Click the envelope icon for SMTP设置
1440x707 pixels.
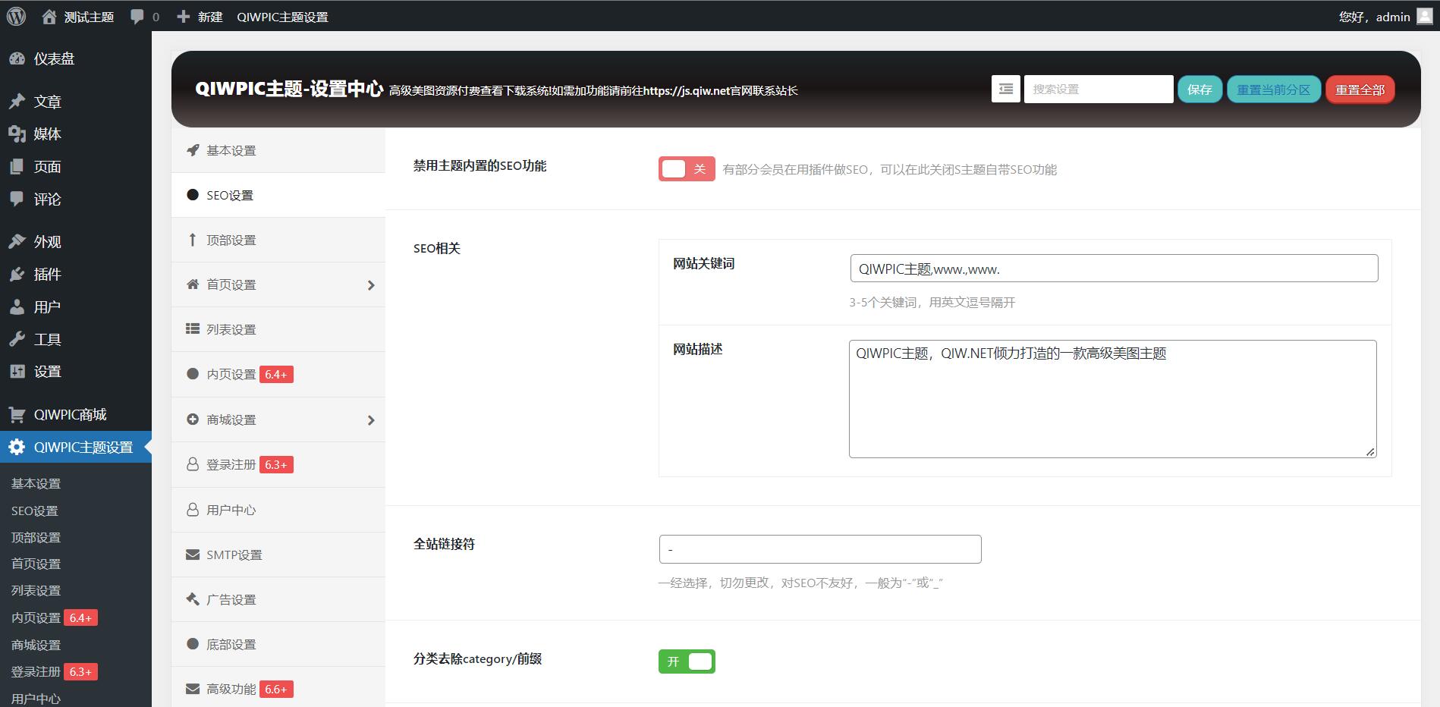tap(193, 555)
